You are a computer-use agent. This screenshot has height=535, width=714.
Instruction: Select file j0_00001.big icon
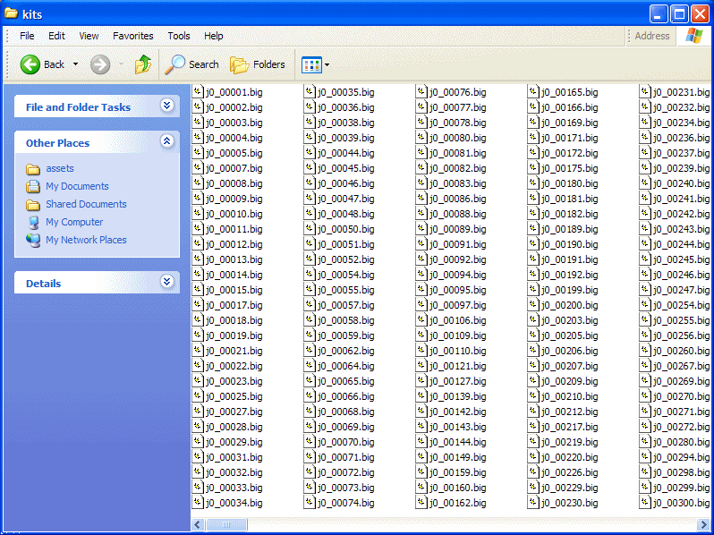click(x=198, y=92)
